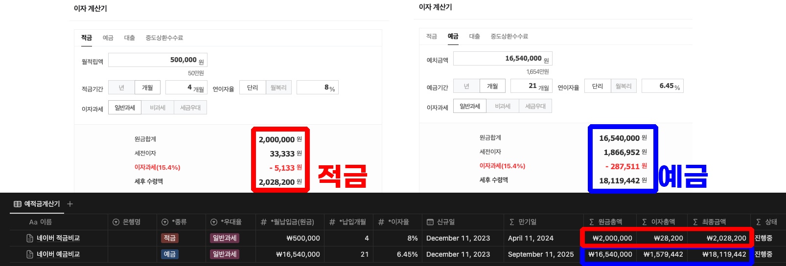The height and width of the screenshot is (266, 786).
Task: Click the calendar icon on 신규일 column
Action: click(430, 222)
